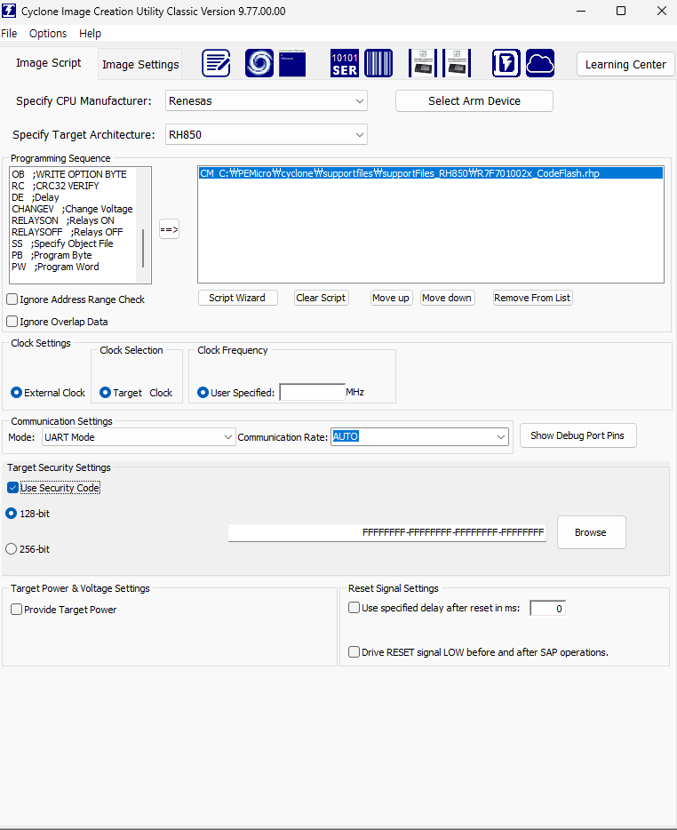Click the script edit notepad toolbar icon
This screenshot has height=830, width=677.
click(216, 63)
